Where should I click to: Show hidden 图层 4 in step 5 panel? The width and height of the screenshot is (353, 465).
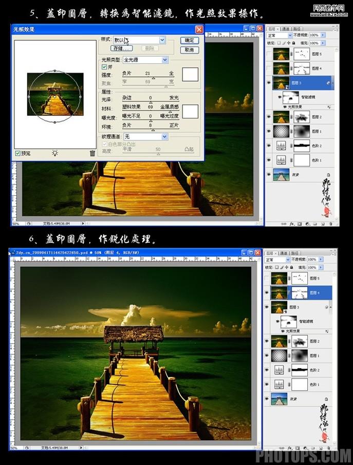[x=269, y=68]
